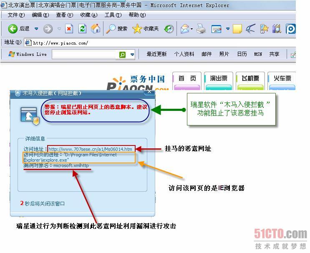Click the iexplore.exe process path text
This screenshot has height=253, width=310.
tap(70, 158)
